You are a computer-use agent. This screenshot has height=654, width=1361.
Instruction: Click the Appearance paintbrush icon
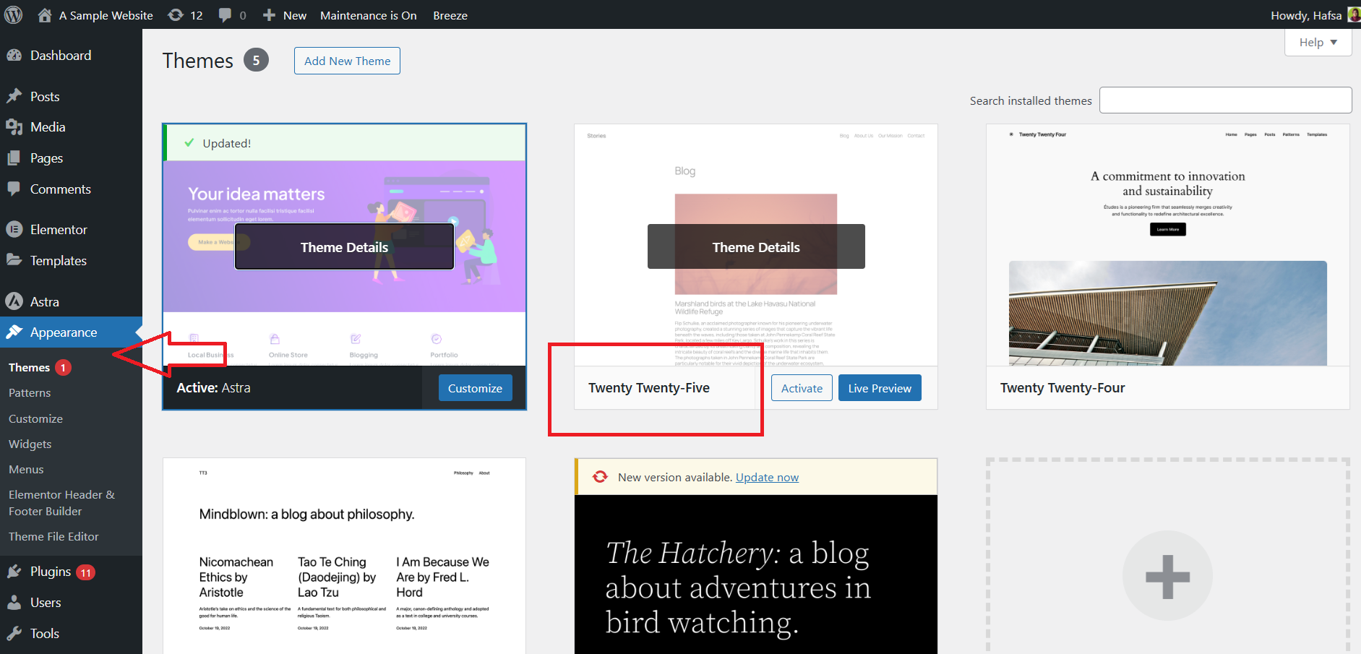point(16,332)
